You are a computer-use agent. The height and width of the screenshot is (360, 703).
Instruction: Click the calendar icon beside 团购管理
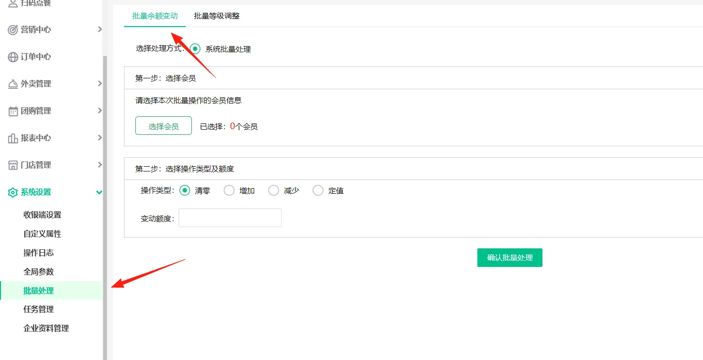[13, 111]
